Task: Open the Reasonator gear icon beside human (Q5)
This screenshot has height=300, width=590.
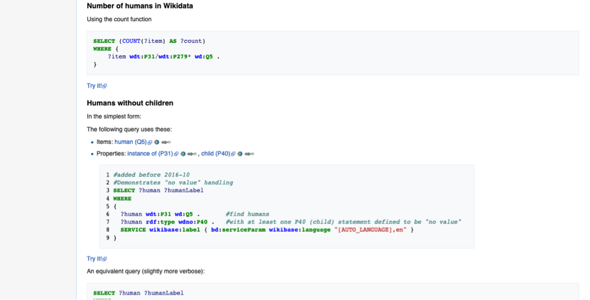Action: (x=157, y=142)
